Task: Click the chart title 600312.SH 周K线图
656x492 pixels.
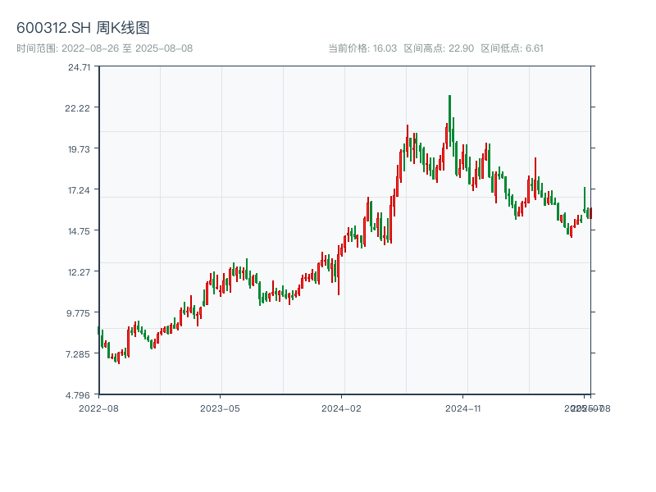Action: [83, 28]
